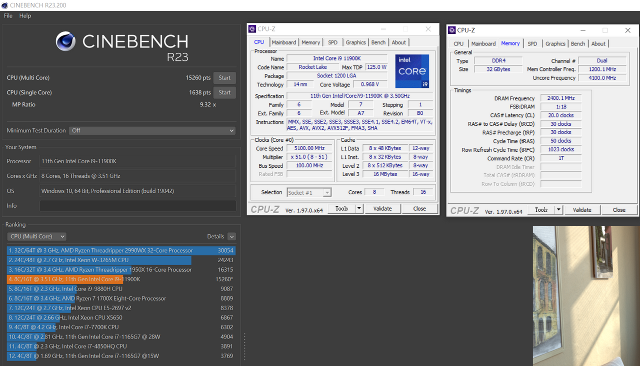Switch to About tab in right CPU-Z

pos(598,44)
